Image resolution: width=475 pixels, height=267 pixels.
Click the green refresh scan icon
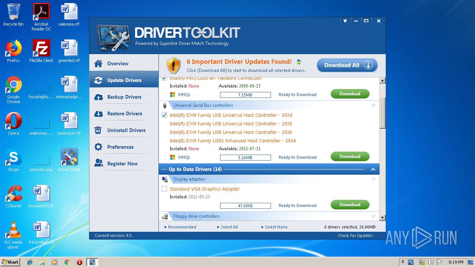299,62
